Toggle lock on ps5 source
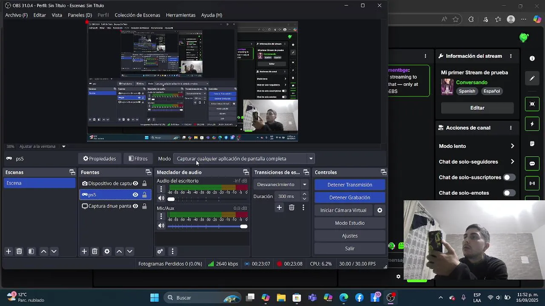This screenshot has height=306, width=545. point(144,195)
